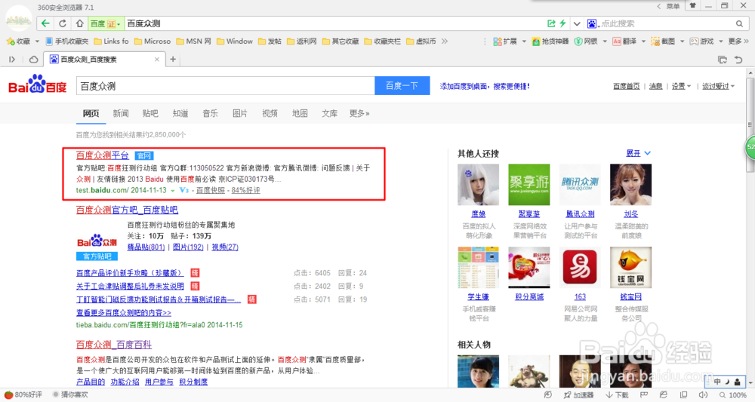Open the MSN 网 bookmark folder

193,41
